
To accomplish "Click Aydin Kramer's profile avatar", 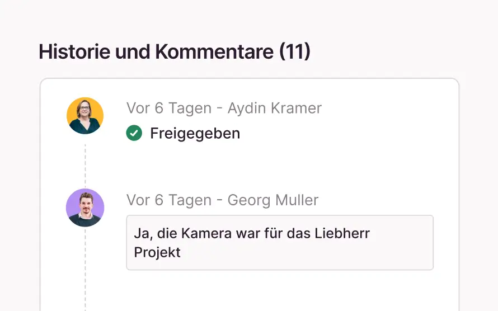I will (x=85, y=116).
